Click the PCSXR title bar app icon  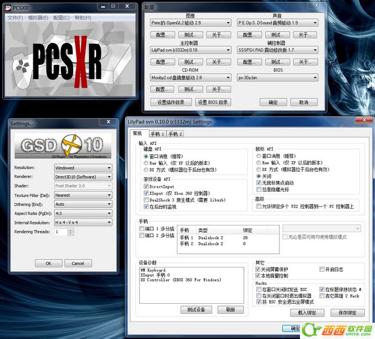pos(8,8)
